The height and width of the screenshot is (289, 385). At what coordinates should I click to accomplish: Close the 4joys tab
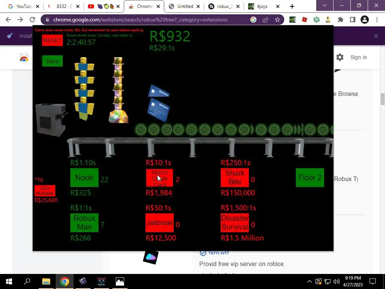point(278,6)
